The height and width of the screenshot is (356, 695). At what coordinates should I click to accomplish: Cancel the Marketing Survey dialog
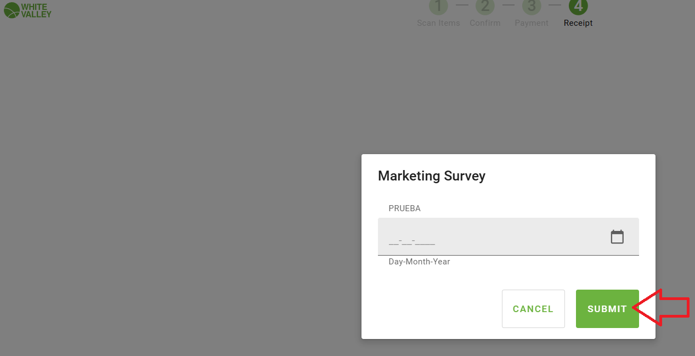point(533,309)
